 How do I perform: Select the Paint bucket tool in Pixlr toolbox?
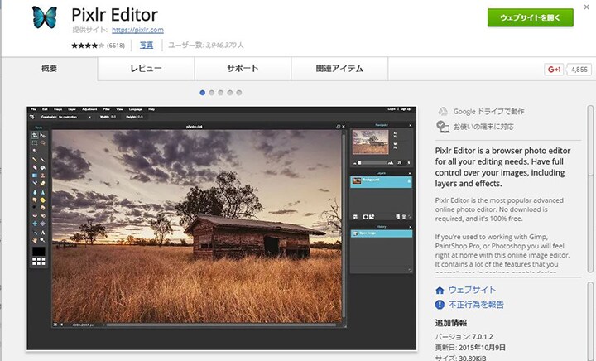tap(42, 167)
